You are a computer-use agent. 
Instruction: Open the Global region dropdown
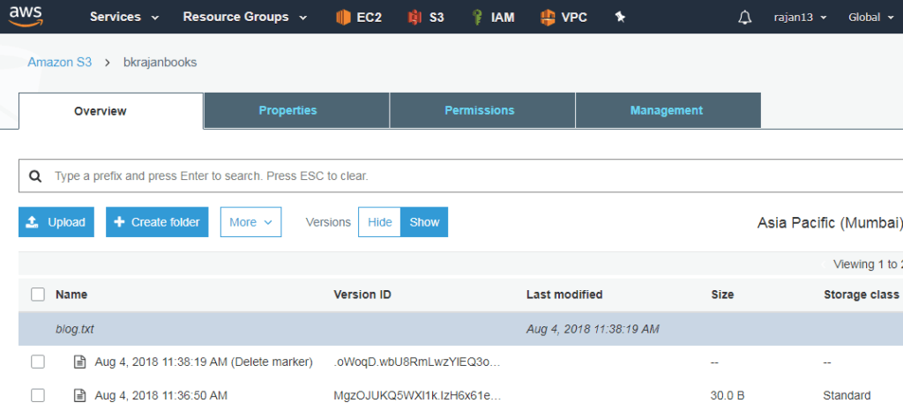pyautogui.click(x=870, y=18)
